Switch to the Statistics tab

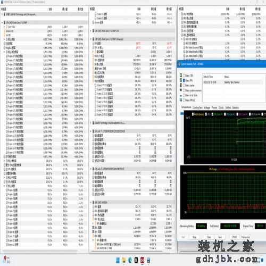tap(236, 107)
